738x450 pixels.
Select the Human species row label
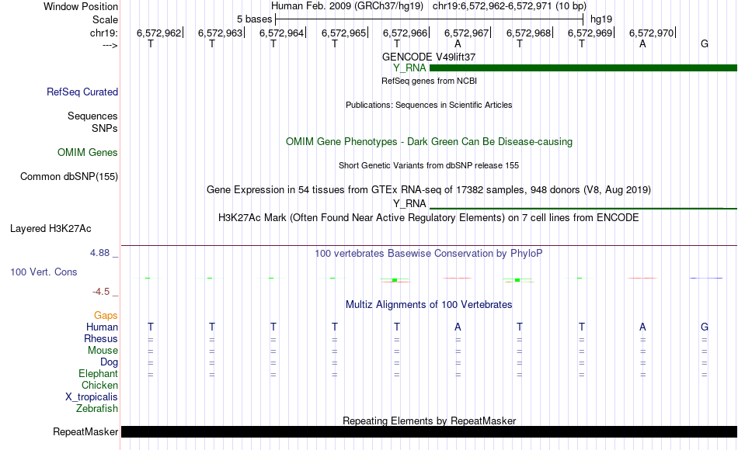point(102,327)
